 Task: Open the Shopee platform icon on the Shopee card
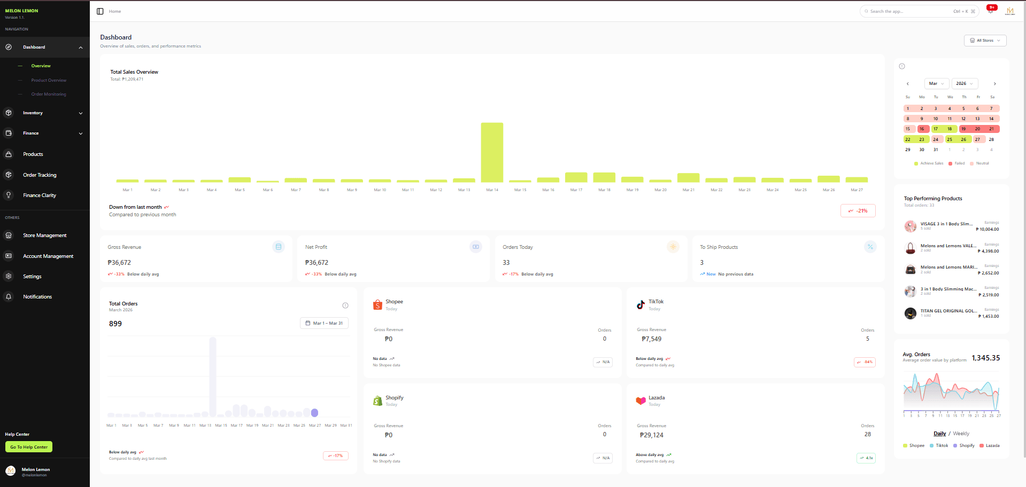(377, 304)
